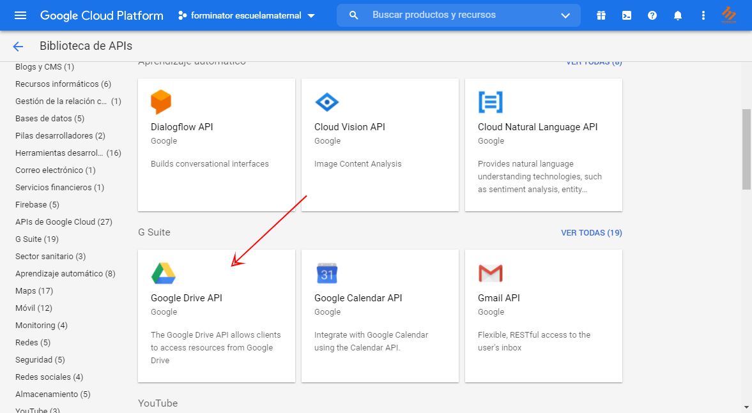Open the free trial gift icon

601,15
